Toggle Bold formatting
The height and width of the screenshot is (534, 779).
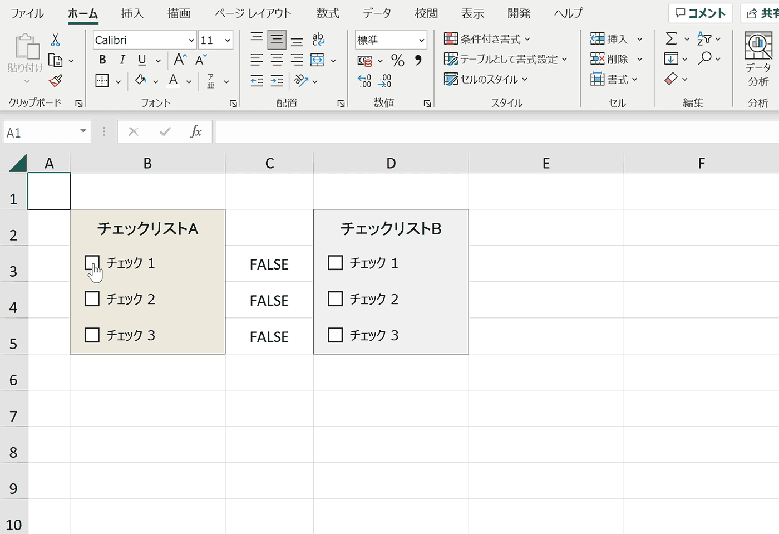(102, 60)
